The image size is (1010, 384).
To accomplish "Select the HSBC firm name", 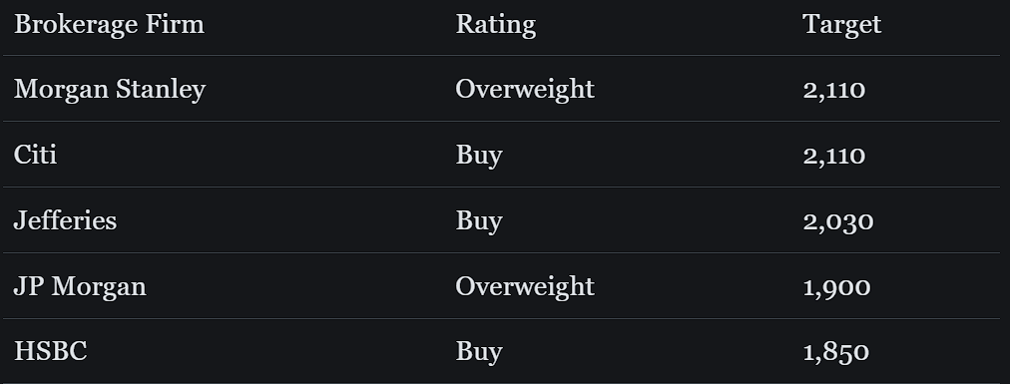I will point(50,352).
